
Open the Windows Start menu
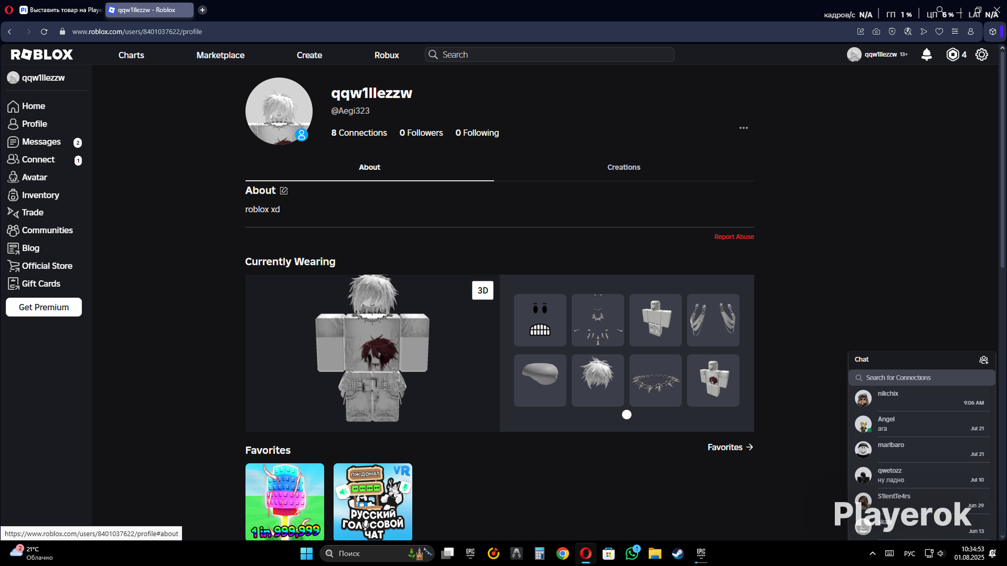pyautogui.click(x=306, y=554)
